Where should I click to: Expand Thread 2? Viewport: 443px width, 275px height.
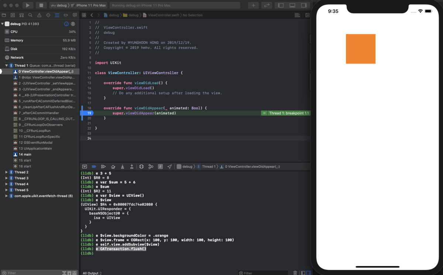pyautogui.click(x=7, y=172)
